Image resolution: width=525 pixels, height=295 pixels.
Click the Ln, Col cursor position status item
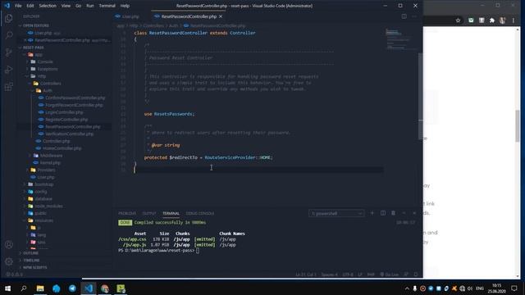pyautogui.click(x=306, y=275)
